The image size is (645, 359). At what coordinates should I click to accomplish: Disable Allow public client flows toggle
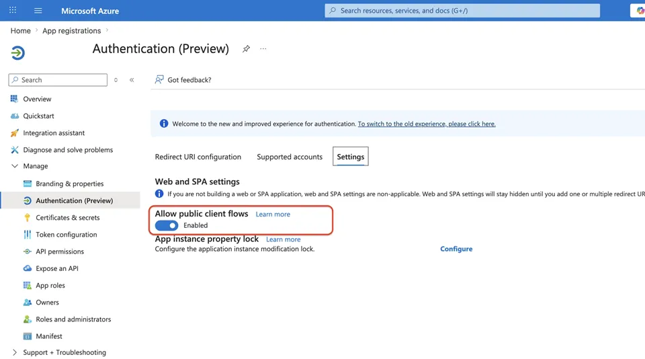coord(167,225)
